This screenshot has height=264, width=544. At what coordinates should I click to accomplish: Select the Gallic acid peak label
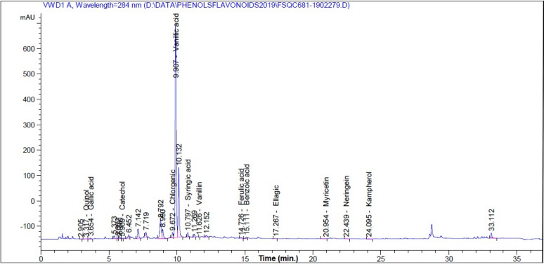(91, 193)
